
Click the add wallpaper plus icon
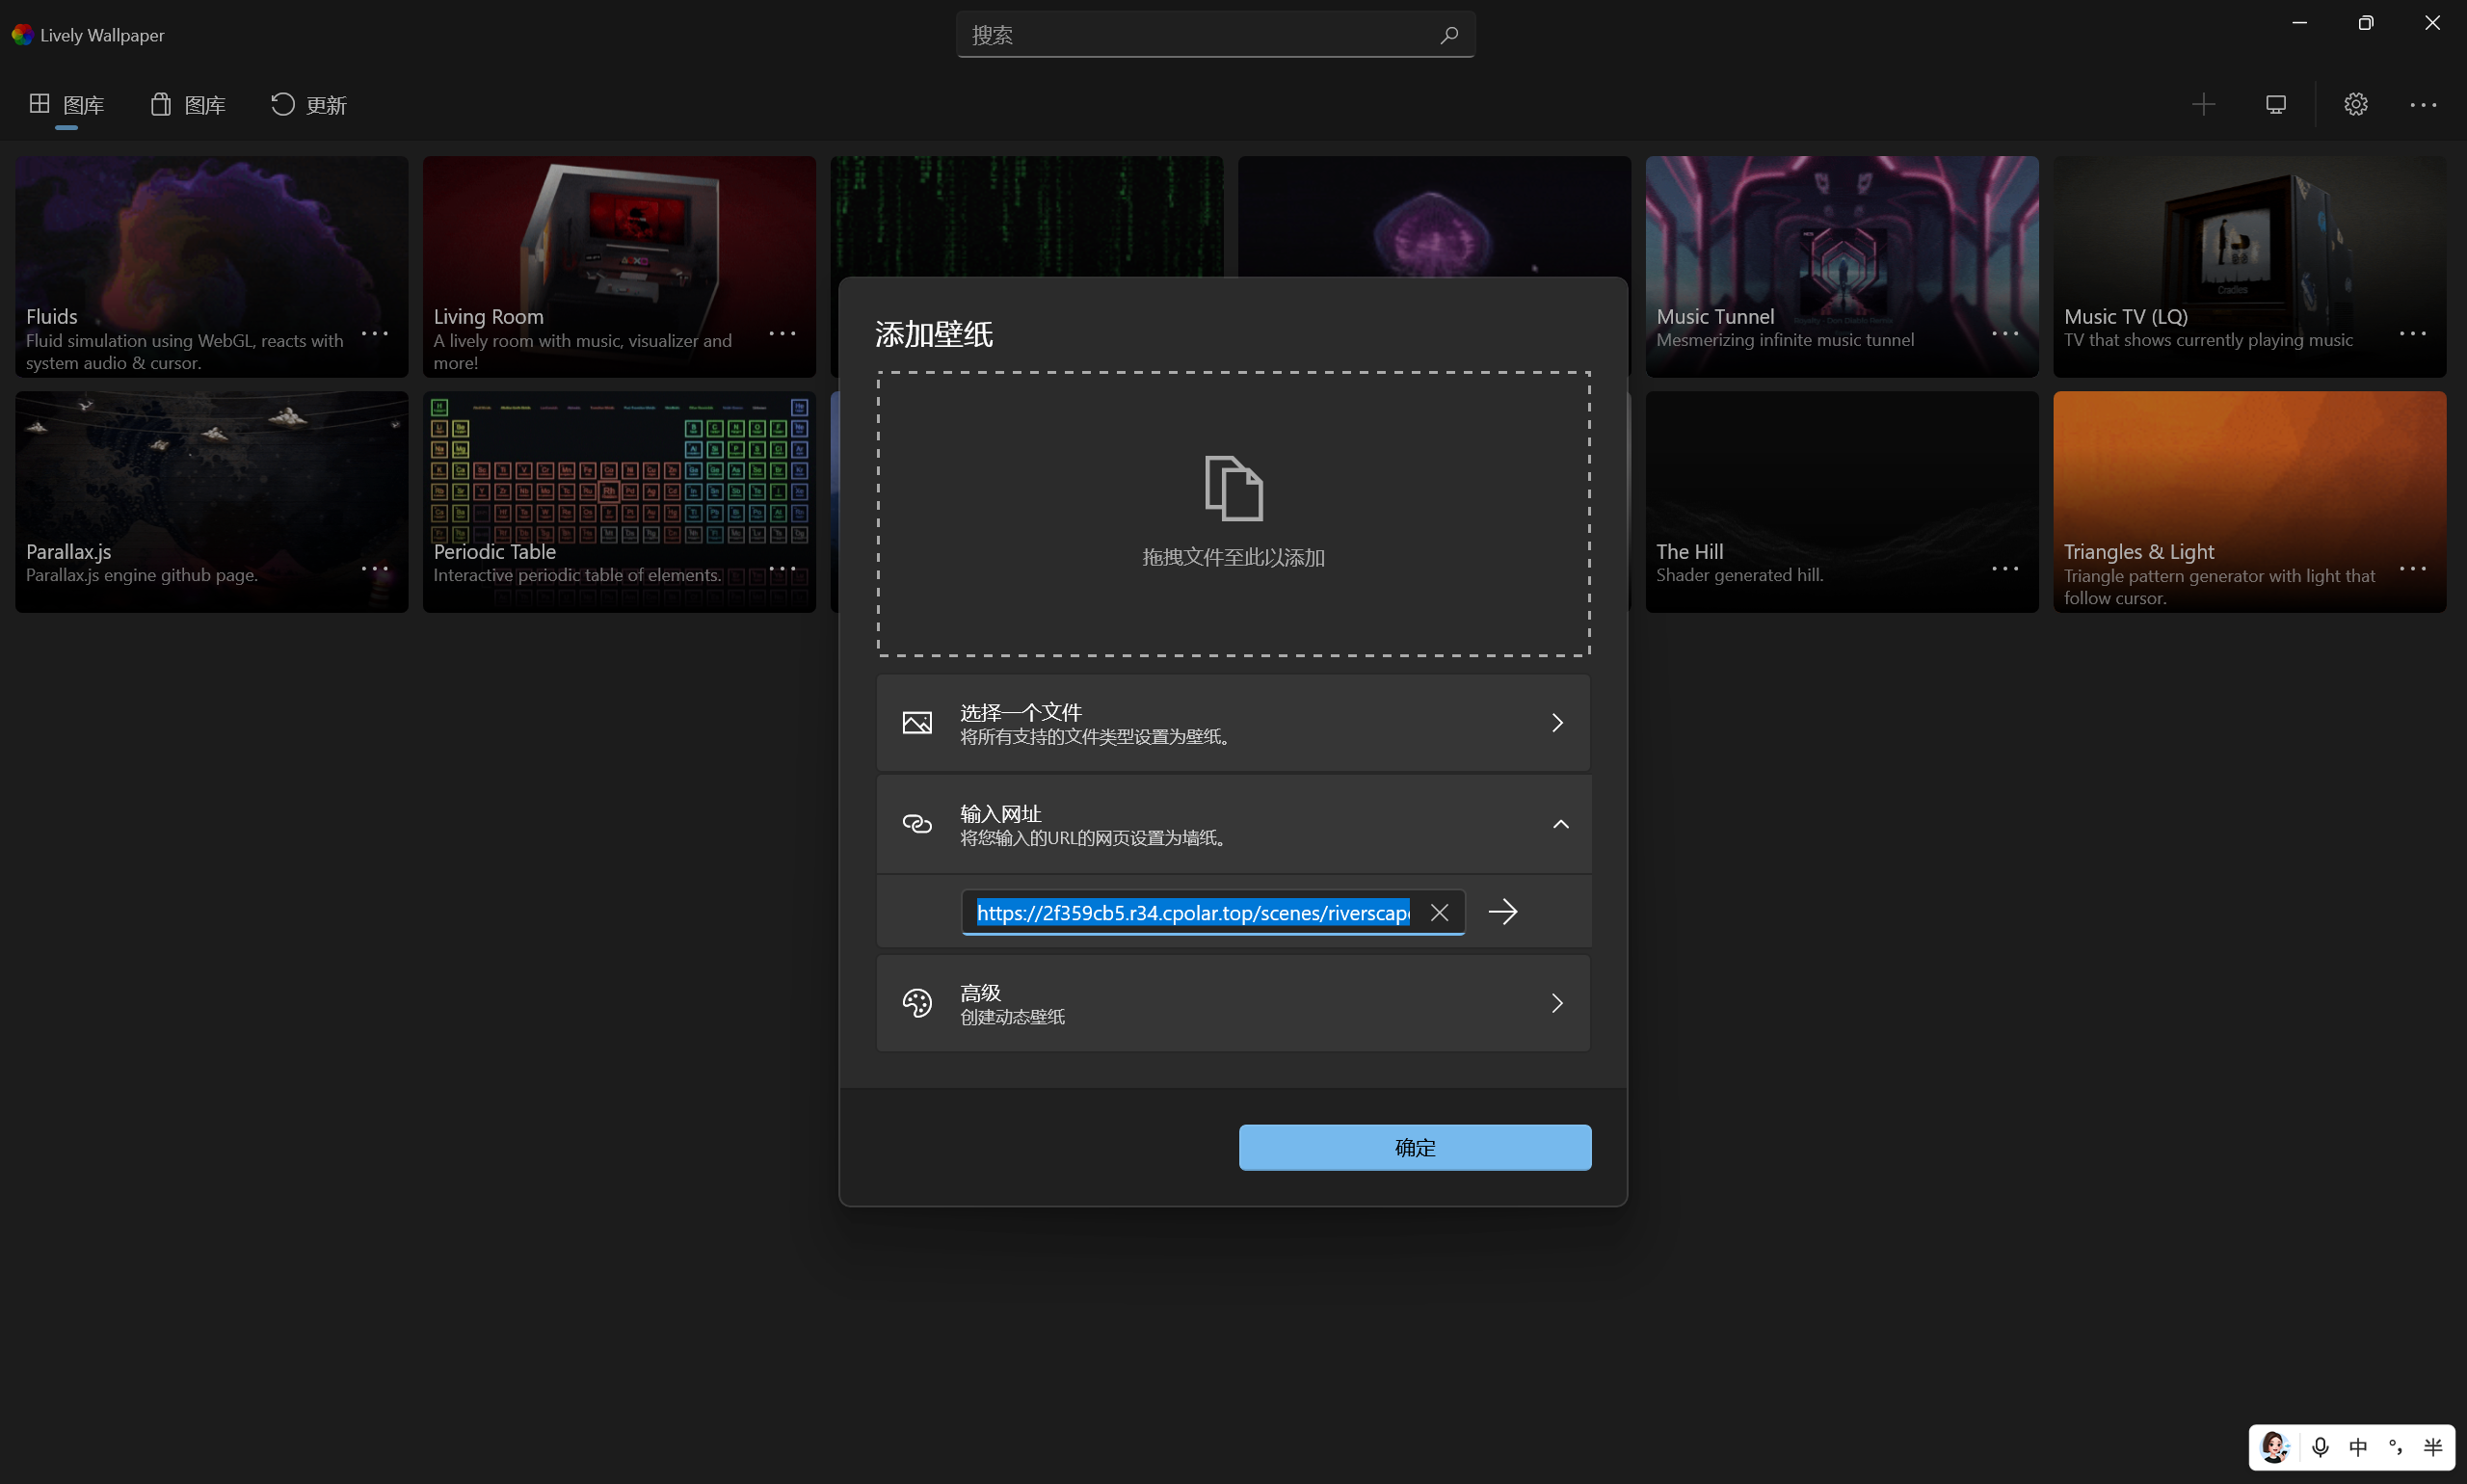(x=2203, y=104)
